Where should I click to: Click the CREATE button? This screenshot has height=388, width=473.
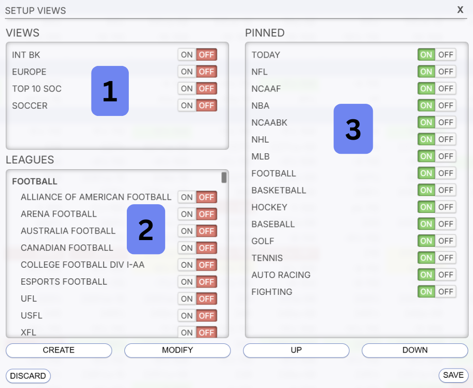(x=59, y=350)
